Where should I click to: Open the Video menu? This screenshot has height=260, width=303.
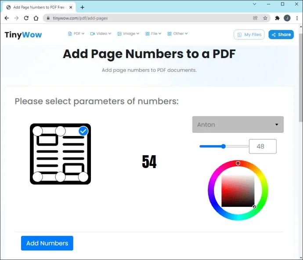tap(101, 34)
